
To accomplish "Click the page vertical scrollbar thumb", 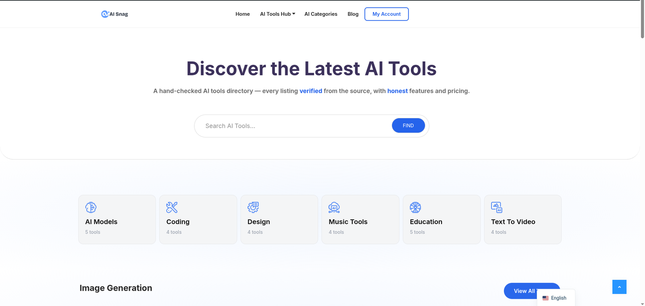I will (x=642, y=19).
